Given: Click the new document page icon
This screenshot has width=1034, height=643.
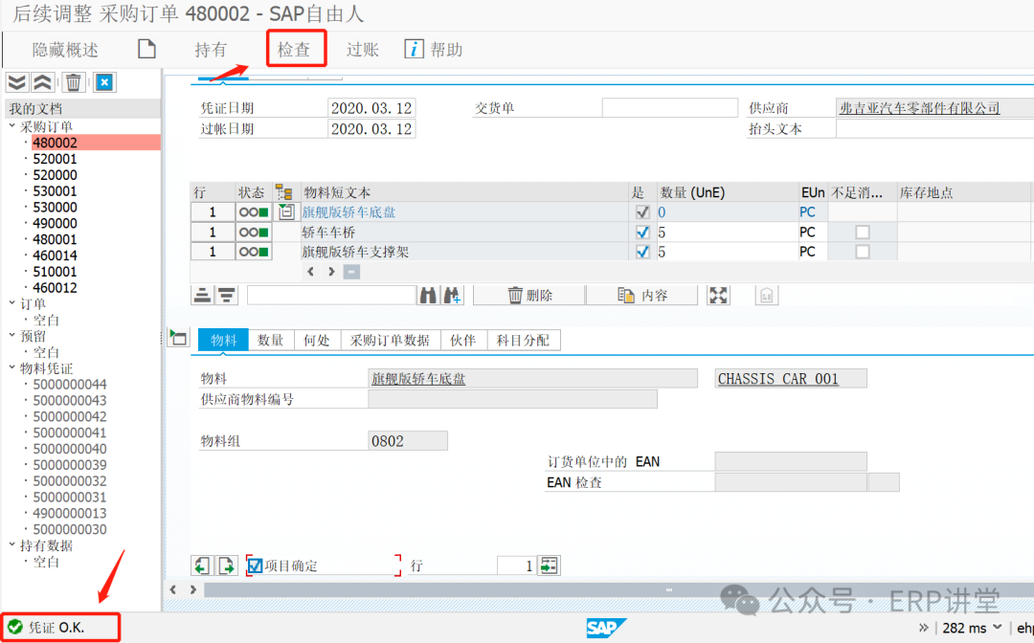Looking at the screenshot, I should [x=146, y=49].
